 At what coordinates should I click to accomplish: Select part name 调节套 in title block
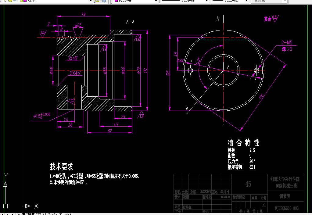pos(285,196)
